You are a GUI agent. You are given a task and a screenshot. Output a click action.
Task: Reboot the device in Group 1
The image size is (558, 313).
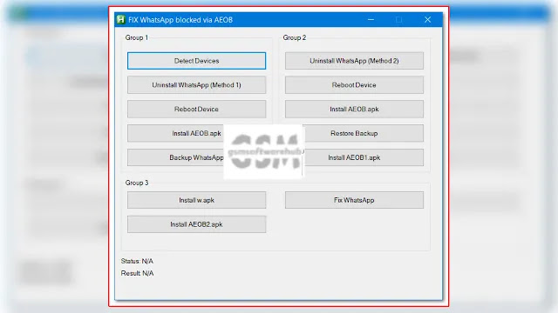click(196, 109)
